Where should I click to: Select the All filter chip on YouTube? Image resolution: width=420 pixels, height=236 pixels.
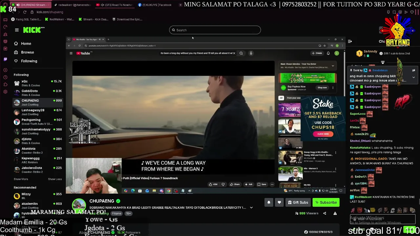(281, 98)
